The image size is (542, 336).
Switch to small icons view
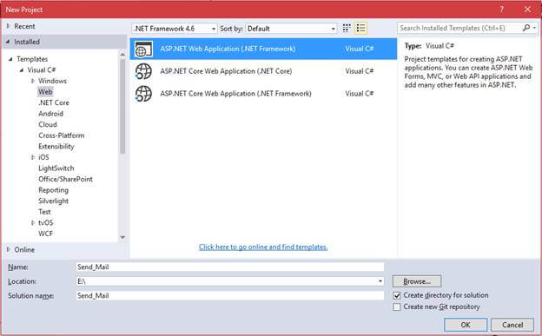pyautogui.click(x=347, y=29)
